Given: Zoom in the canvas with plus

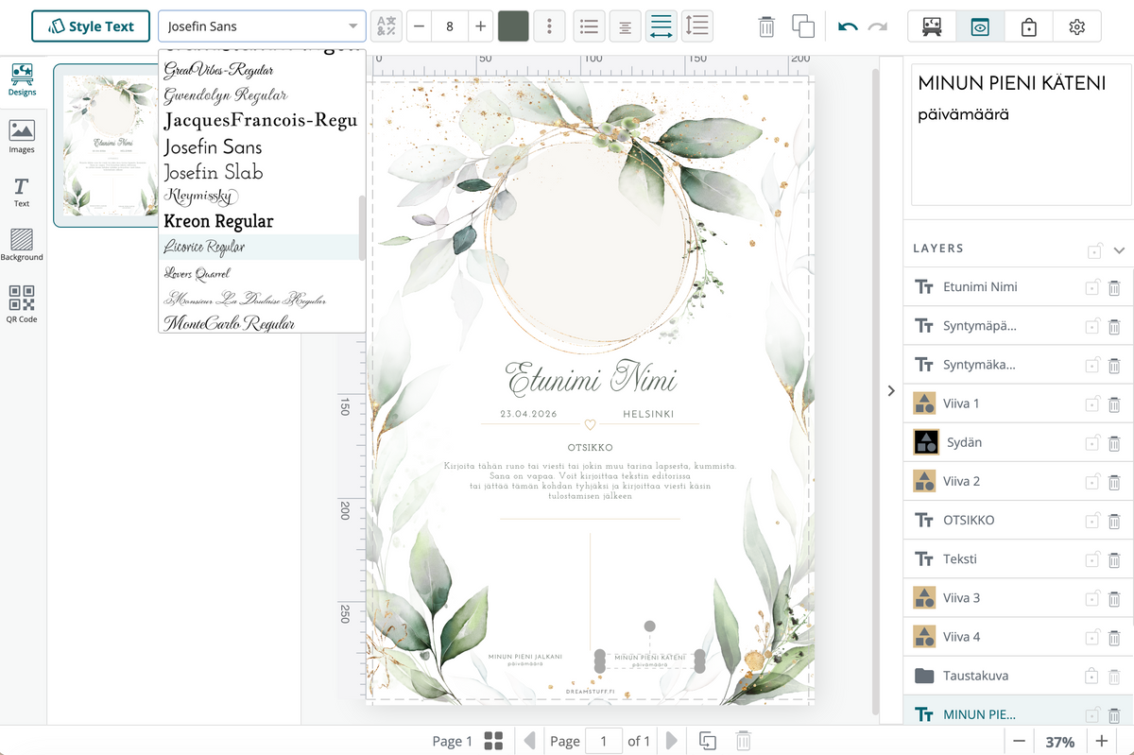Looking at the screenshot, I should coord(1102,741).
